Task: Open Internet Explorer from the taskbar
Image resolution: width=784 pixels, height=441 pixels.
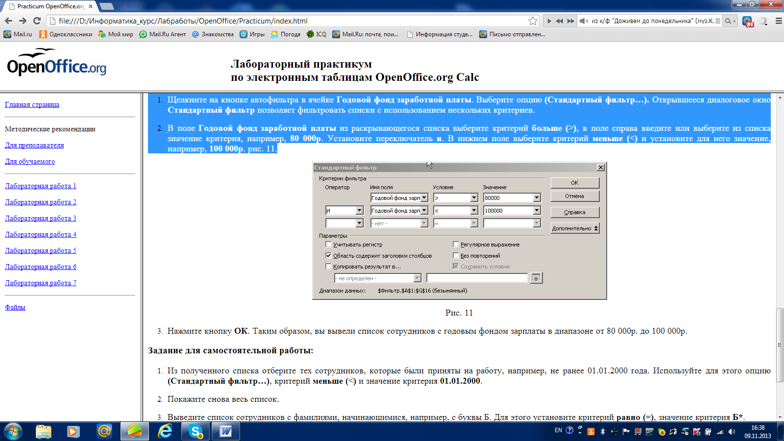Action: pyautogui.click(x=165, y=431)
